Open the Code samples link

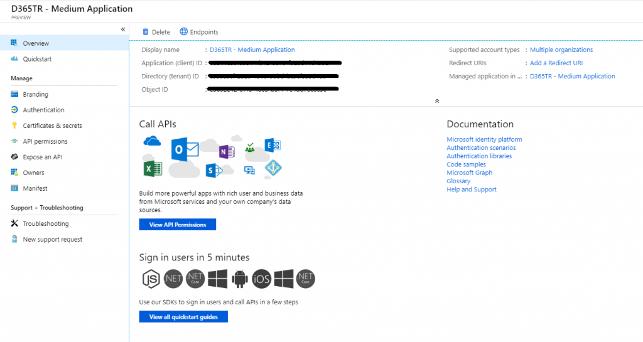467,164
